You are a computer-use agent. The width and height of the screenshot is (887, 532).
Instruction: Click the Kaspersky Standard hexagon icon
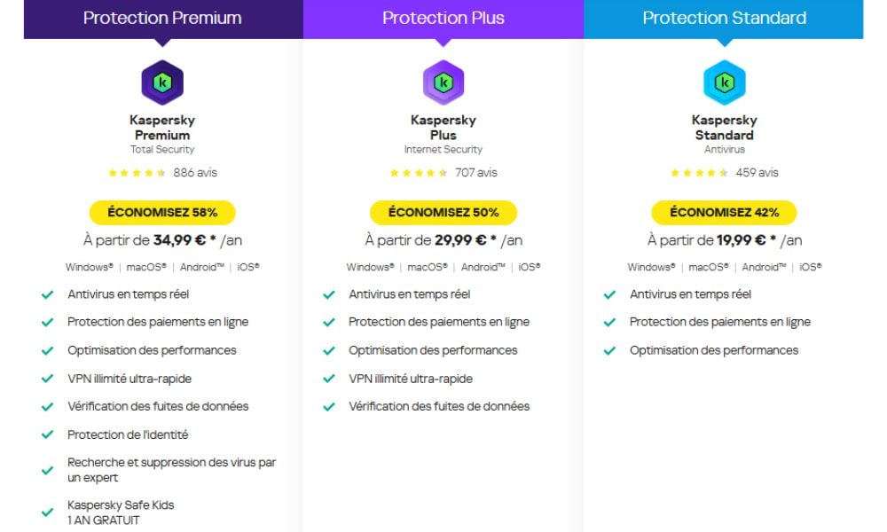[x=724, y=82]
